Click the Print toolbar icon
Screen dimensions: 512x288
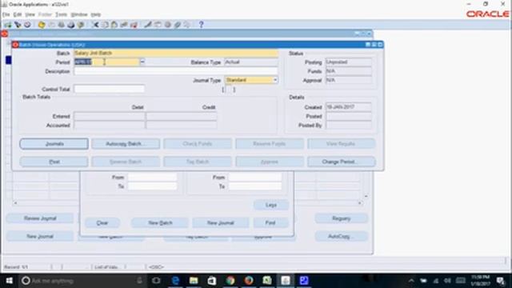71,25
